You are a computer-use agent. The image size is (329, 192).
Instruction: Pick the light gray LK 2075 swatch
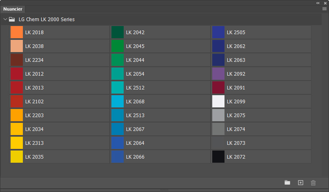[218, 115]
